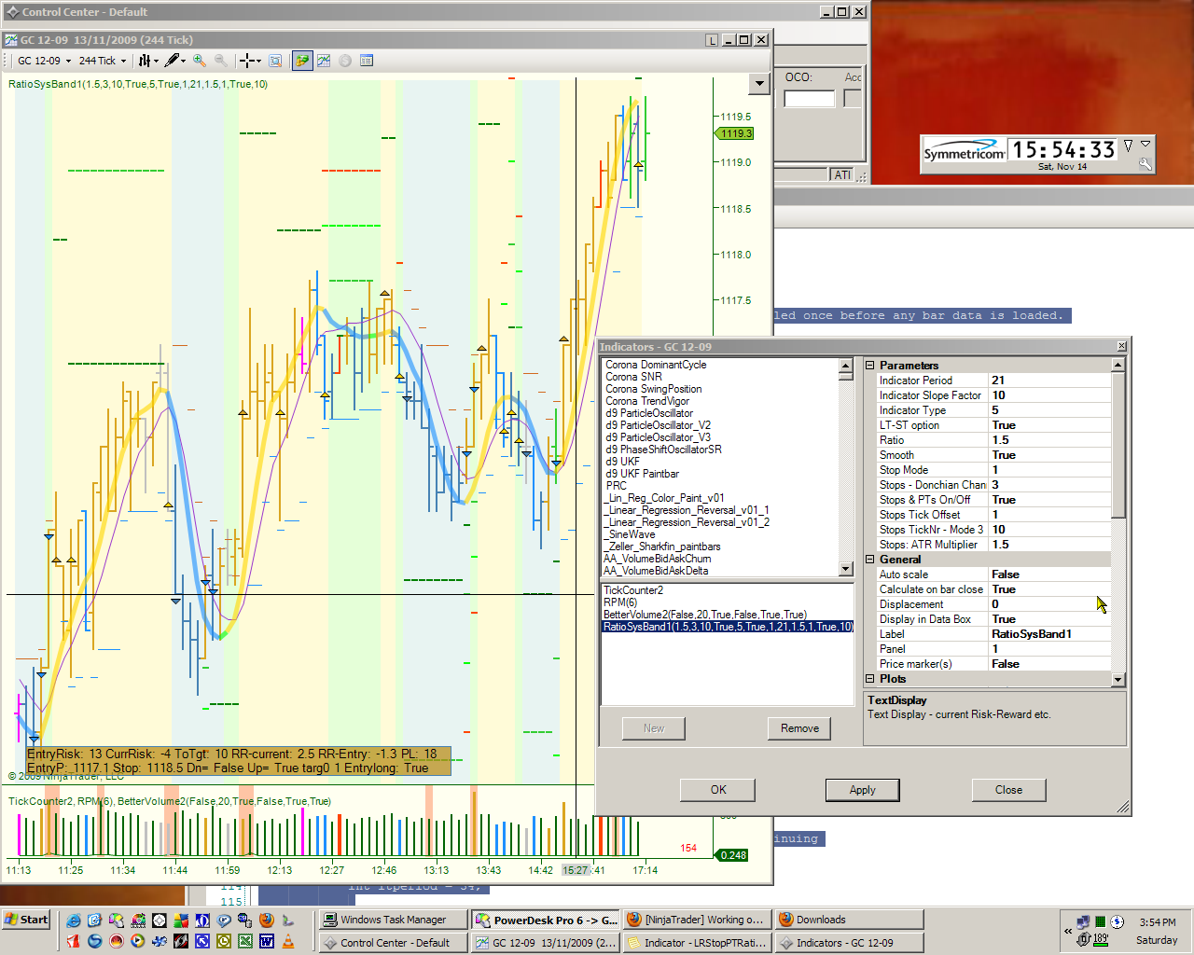Open the 244 Tick interval dropdown
Image resolution: width=1194 pixels, height=955 pixels.
point(123,62)
